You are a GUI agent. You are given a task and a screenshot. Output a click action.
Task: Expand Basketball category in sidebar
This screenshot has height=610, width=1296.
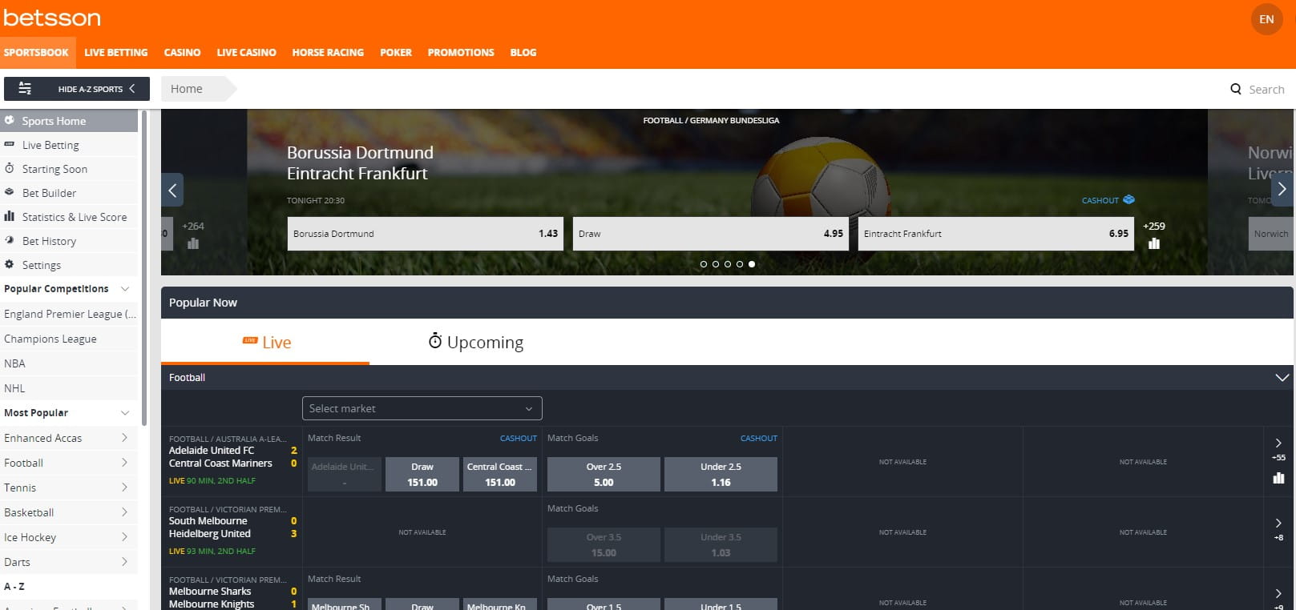124,512
